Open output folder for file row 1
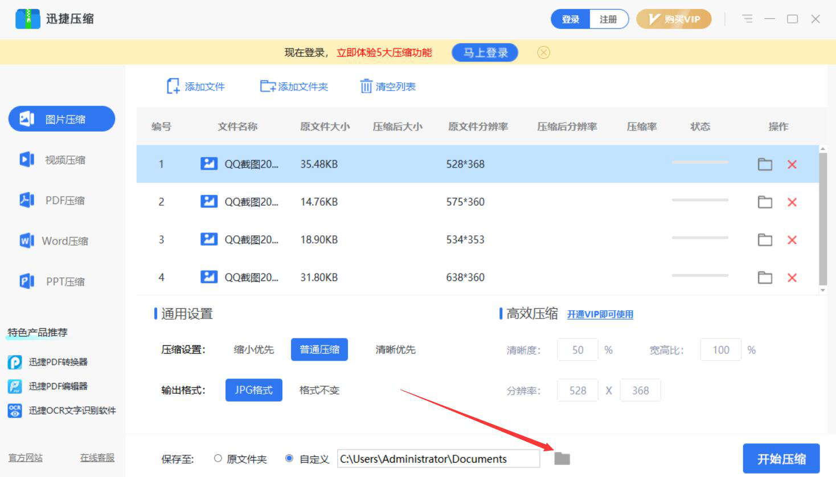The height and width of the screenshot is (477, 836). tap(765, 164)
